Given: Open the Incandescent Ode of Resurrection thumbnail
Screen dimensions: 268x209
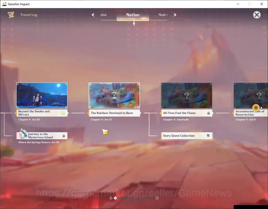Looking at the screenshot, I should click(251, 95).
